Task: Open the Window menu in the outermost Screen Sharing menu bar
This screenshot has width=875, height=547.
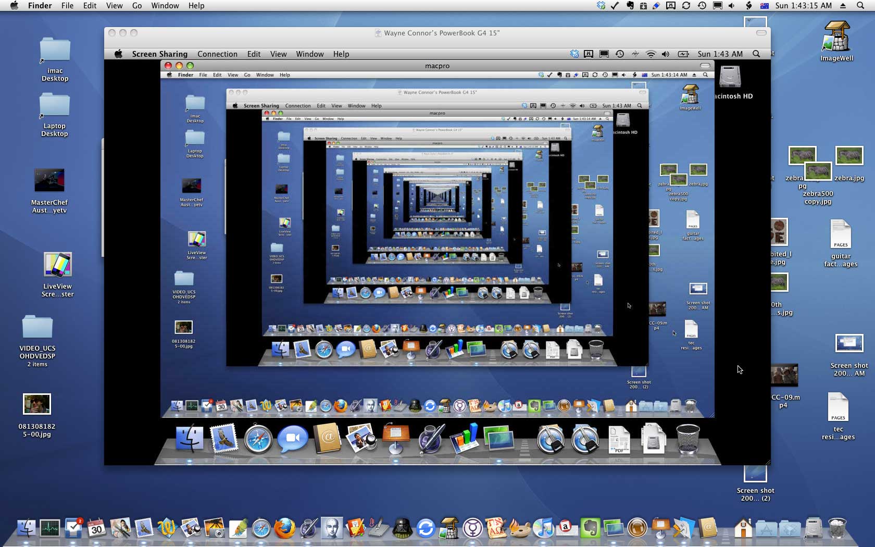Action: point(310,54)
